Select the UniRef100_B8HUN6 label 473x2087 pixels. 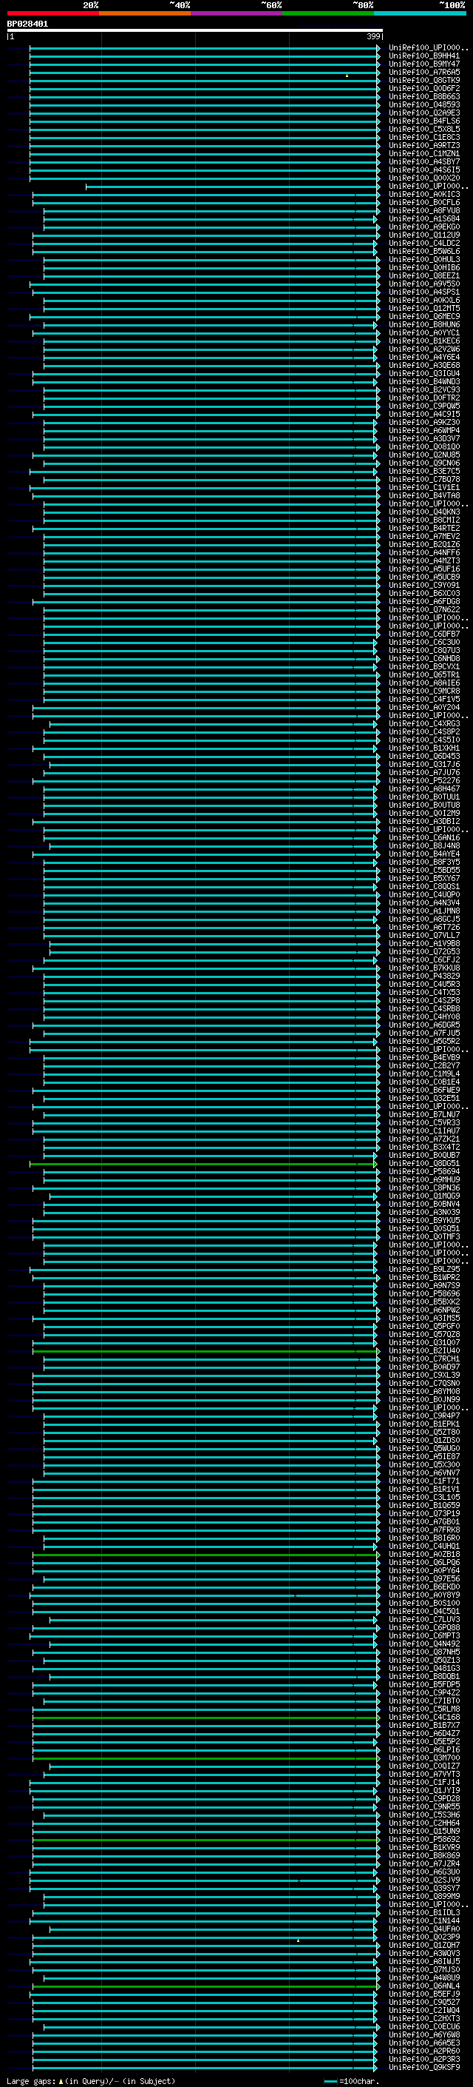424,325
